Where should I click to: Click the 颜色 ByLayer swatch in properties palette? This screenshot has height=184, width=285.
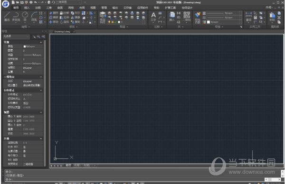[25, 46]
